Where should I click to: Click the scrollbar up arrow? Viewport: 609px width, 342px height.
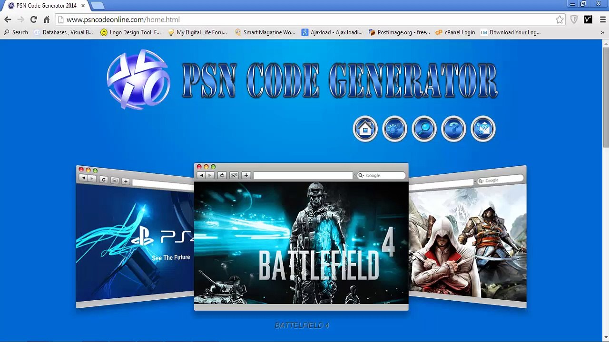(606, 43)
